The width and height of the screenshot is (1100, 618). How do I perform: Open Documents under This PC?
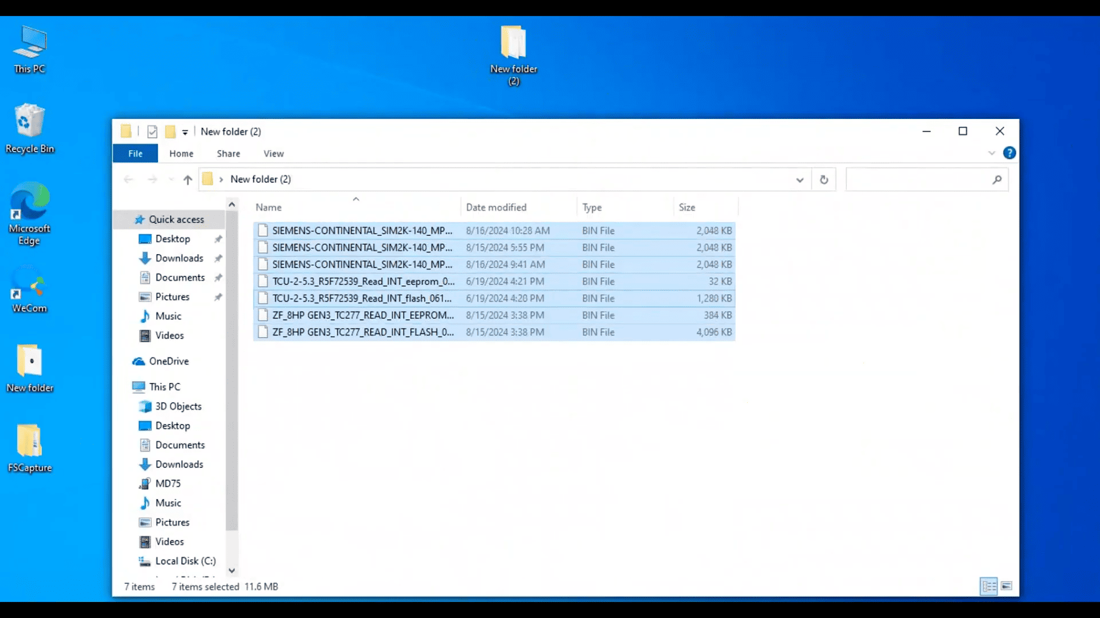pyautogui.click(x=180, y=445)
